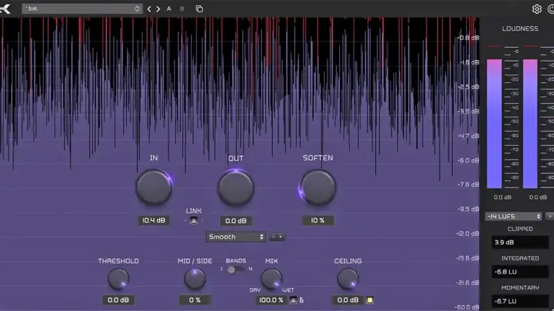Click the -60.0 dB waveform scale label
Viewport: 554px width, 311px height.
[467, 307]
